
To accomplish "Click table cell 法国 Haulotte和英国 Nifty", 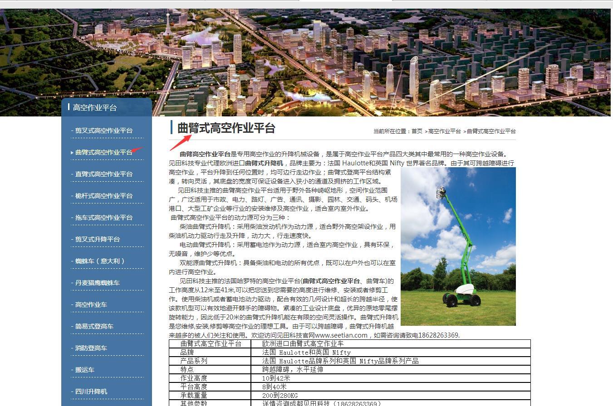I will [391, 353].
